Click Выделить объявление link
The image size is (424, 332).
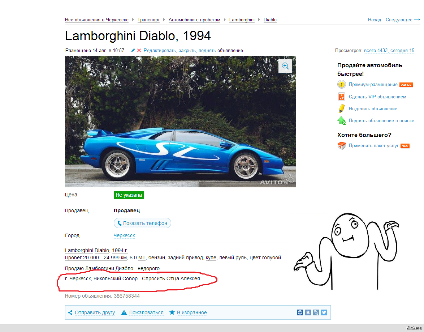pyautogui.click(x=373, y=108)
